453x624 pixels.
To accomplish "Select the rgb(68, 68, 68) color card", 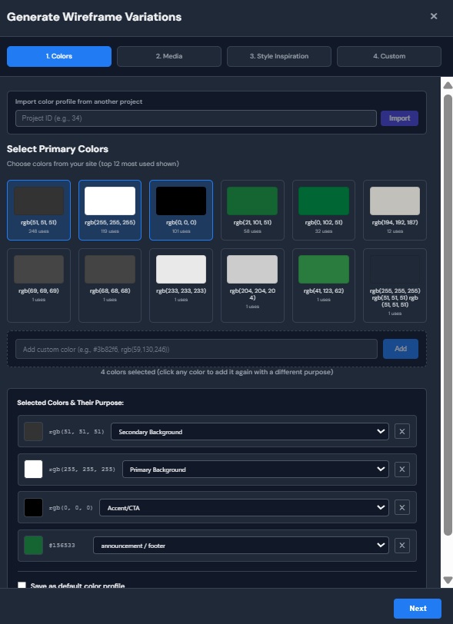I will tap(109, 285).
